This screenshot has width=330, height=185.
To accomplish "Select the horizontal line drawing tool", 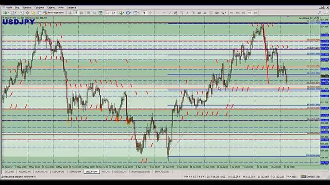I will [x=164, y=13].
